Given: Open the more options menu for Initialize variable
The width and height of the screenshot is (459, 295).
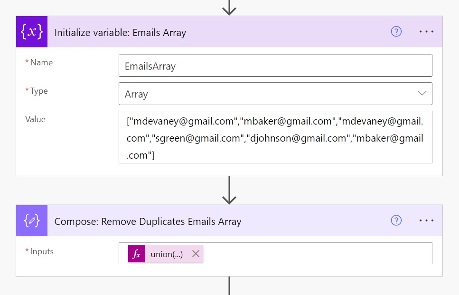Looking at the screenshot, I should [426, 32].
